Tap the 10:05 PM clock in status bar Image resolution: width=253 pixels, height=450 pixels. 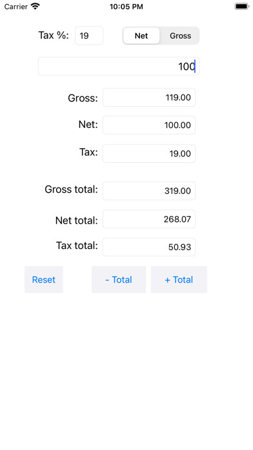point(126,6)
